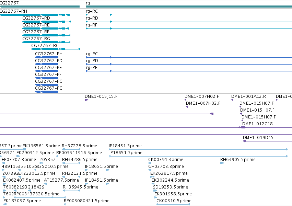This screenshot has width=292, height=206.
Task: Click the IP18451.3prime long EST line
Action: click(x=199, y=149)
